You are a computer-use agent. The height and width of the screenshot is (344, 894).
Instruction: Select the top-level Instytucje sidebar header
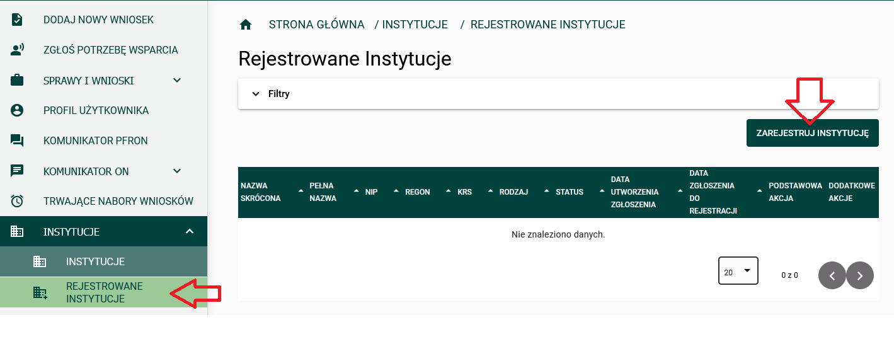point(103,231)
